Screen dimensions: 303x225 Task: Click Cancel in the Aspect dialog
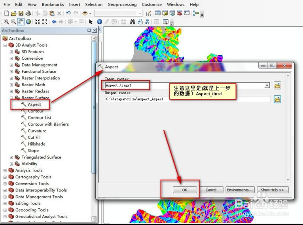coord(211,190)
